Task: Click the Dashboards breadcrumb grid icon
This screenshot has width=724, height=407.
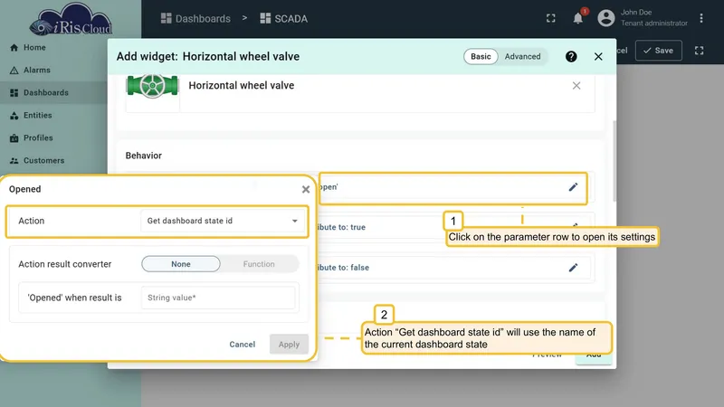Action: (x=166, y=18)
